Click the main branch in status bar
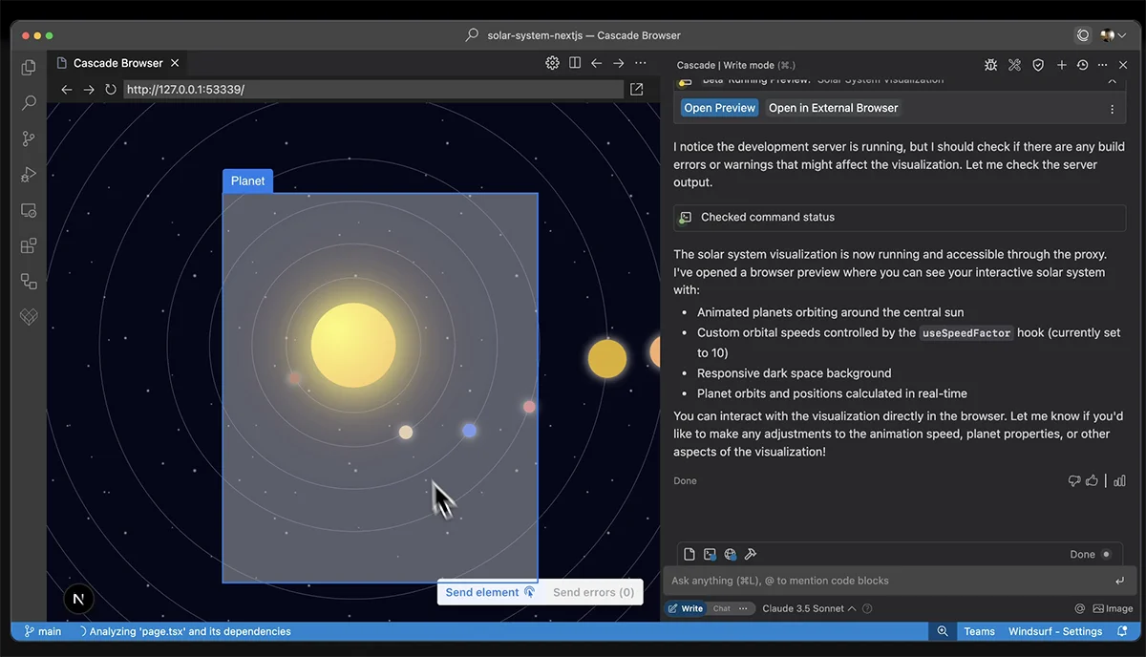 pos(43,631)
